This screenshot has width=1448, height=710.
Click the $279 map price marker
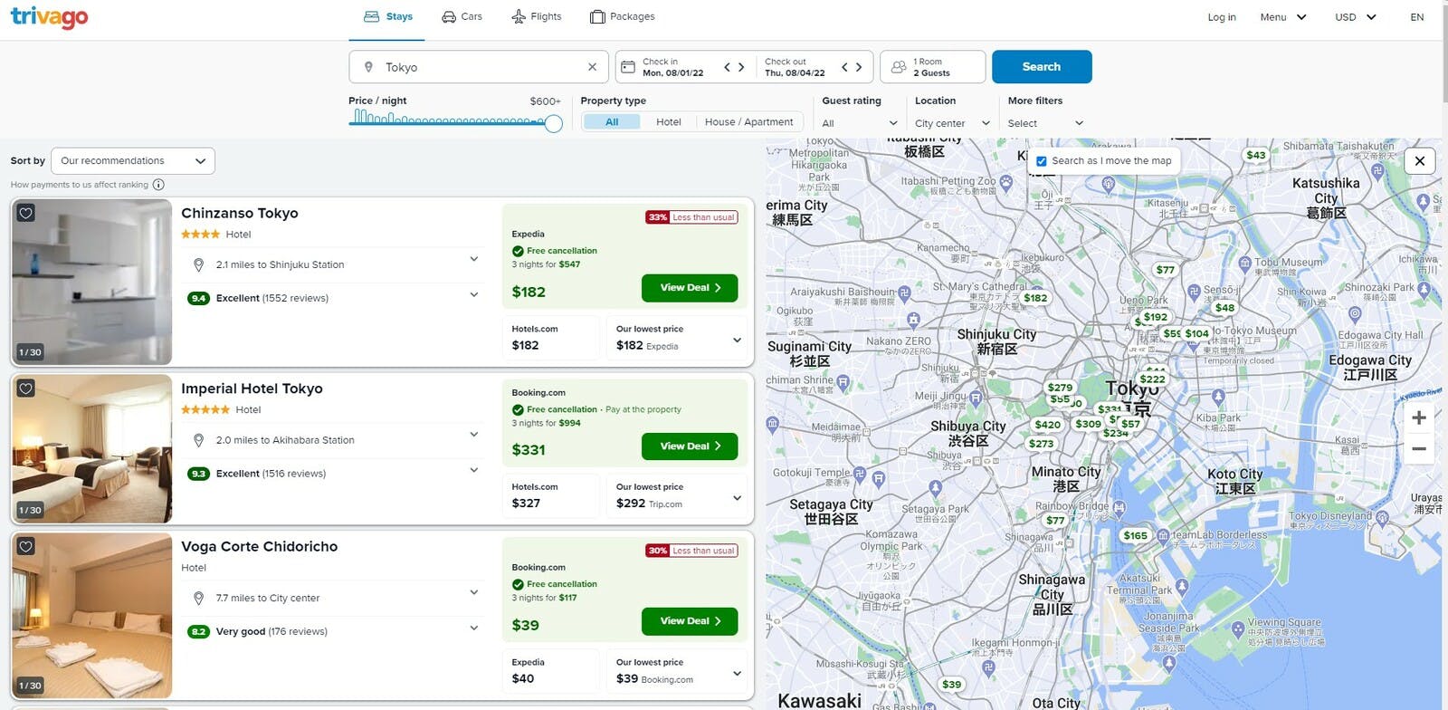[x=1060, y=387]
